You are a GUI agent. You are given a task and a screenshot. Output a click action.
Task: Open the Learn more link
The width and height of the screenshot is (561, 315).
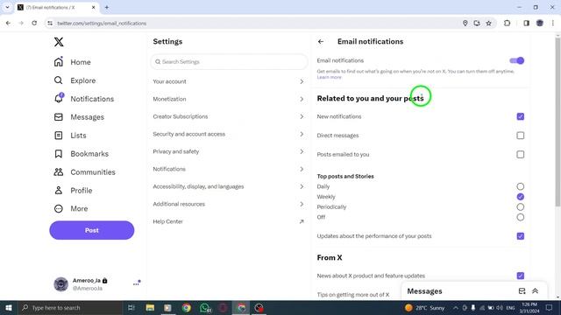329,77
